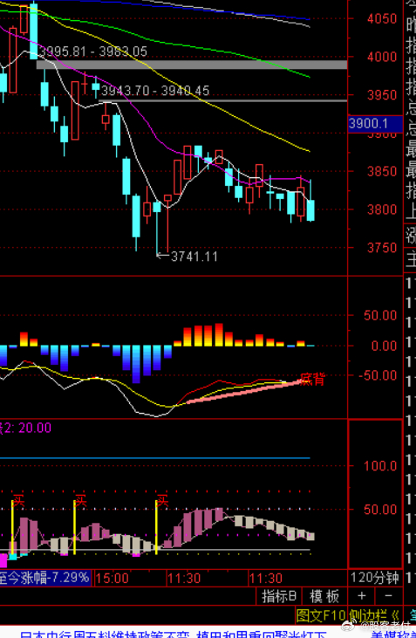Open the 模板 template button
416x638 pixels.
coord(324,596)
